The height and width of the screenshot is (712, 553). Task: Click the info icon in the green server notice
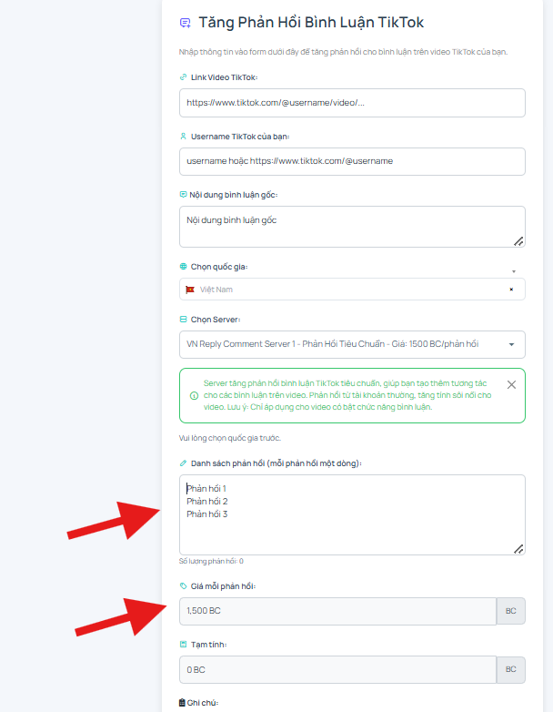(x=194, y=395)
